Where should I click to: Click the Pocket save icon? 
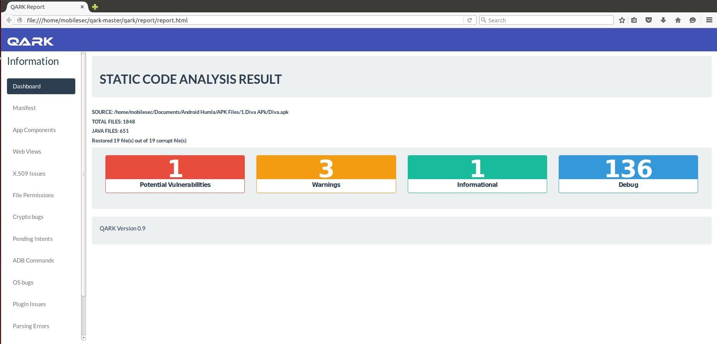tap(649, 20)
